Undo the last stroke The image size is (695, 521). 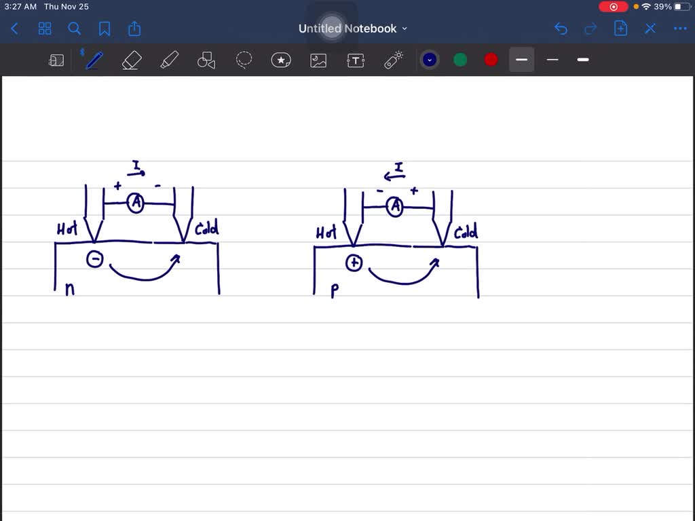[561, 28]
